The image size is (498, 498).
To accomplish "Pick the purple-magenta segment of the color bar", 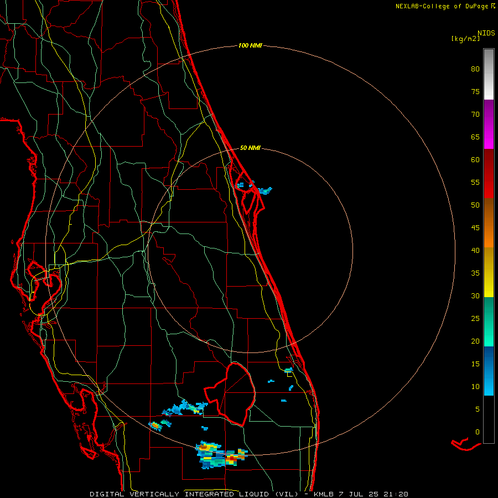I will pyautogui.click(x=489, y=124).
